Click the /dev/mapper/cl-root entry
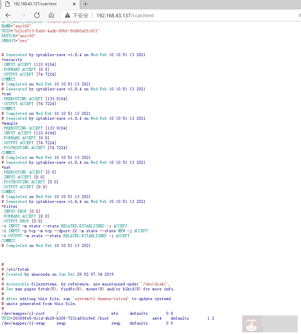The image size is (301, 334). click(23, 313)
